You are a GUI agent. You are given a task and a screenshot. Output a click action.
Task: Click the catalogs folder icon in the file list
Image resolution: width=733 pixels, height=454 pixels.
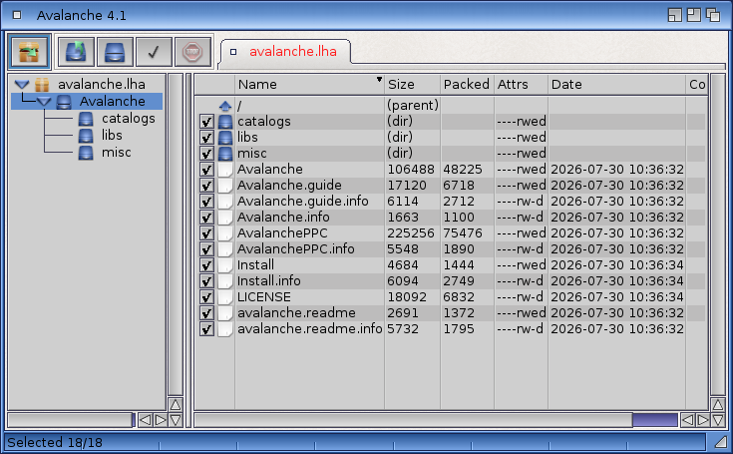click(225, 122)
